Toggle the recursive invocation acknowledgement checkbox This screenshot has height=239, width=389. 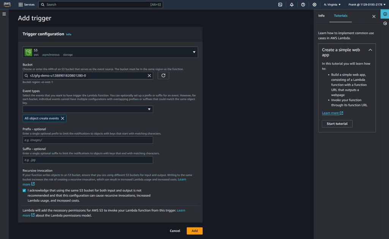pos(24,190)
